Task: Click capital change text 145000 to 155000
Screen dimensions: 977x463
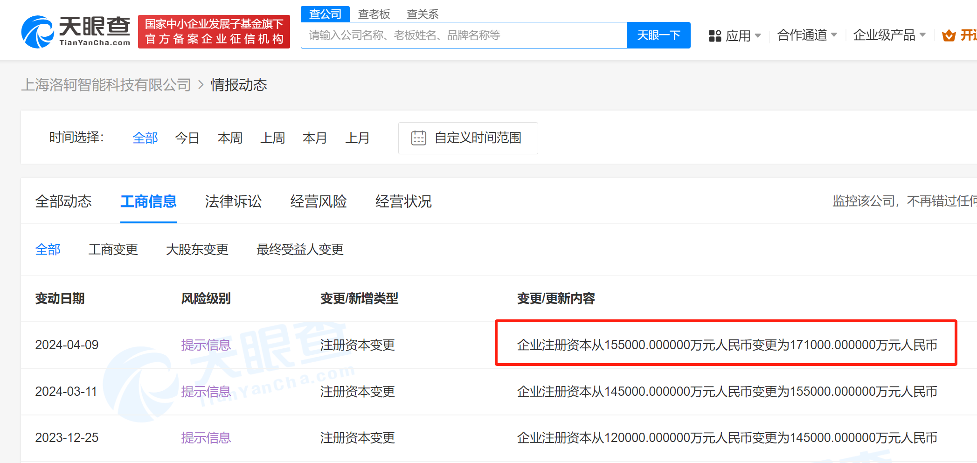Action: coord(727,392)
